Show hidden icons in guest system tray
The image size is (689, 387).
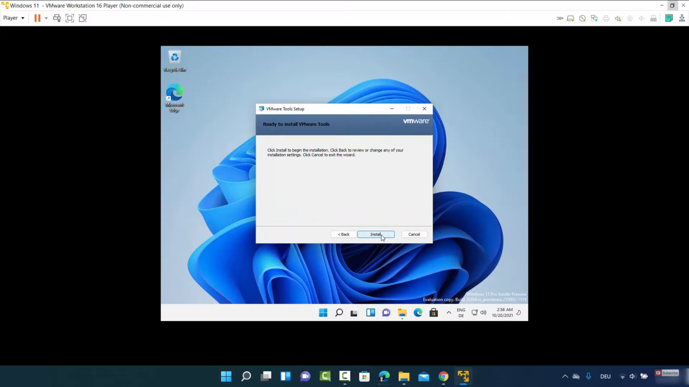(x=449, y=313)
